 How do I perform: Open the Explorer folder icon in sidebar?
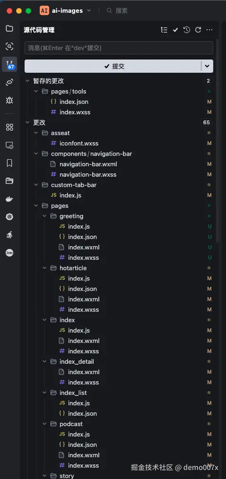[x=9, y=28]
